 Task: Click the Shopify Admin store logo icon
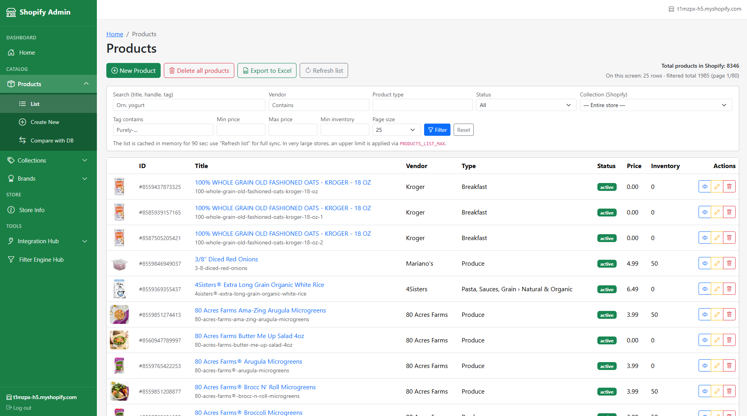pos(11,12)
